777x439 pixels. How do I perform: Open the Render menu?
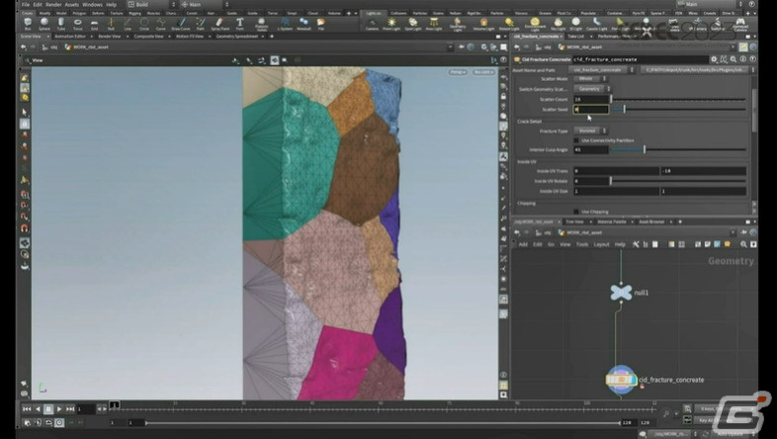[x=53, y=5]
